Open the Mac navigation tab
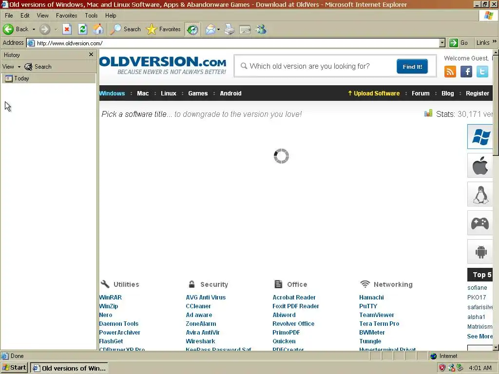This screenshot has height=374, width=499. tap(143, 93)
